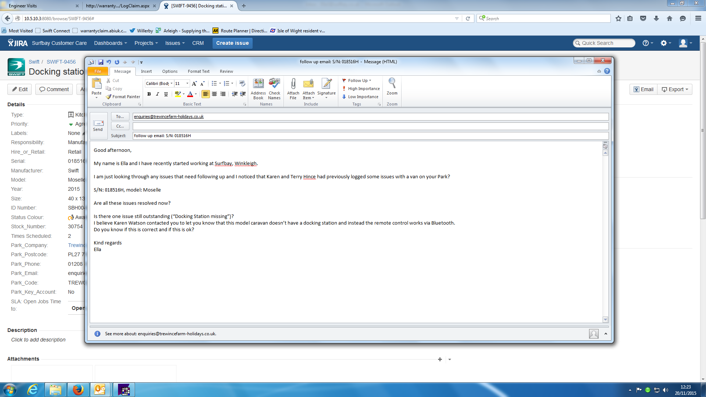This screenshot has height=397, width=706.
Task: Click the Clear Formatting icon
Action: pos(242,83)
